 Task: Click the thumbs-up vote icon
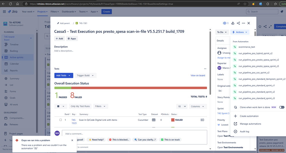[233, 23]
